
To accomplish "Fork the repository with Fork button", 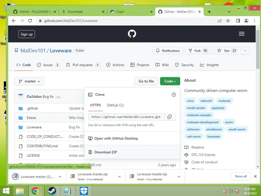I will (198, 51).
